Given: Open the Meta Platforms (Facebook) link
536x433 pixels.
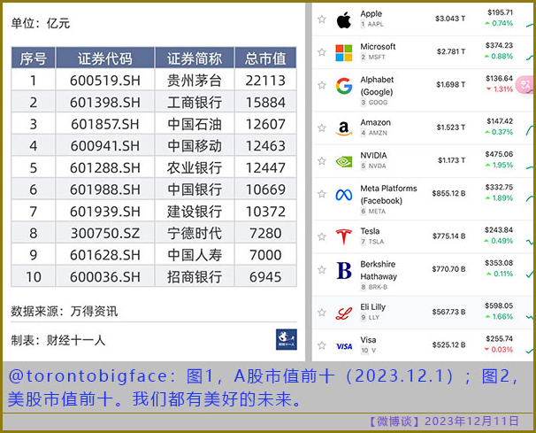Looking at the screenshot, I should pos(388,195).
